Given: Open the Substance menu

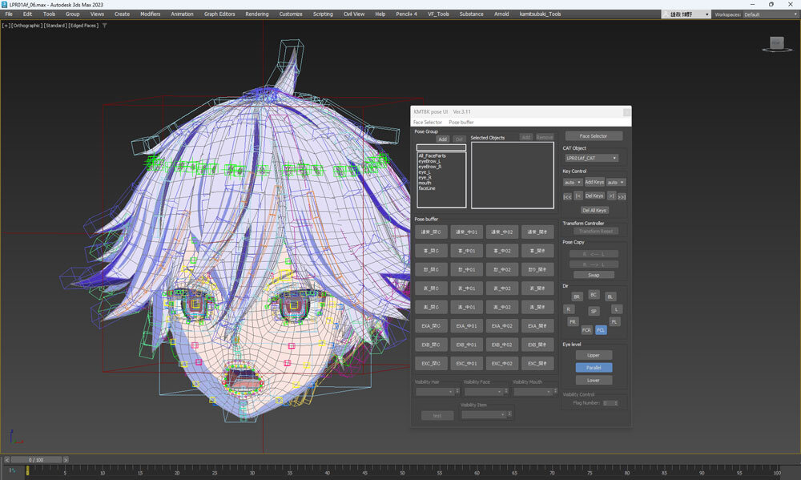Looking at the screenshot, I should [471, 14].
